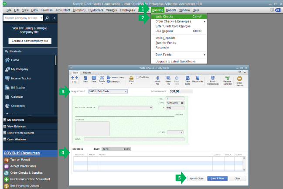
Task: Switch to the Reports tab in Write Checks
Action: (x=87, y=72)
